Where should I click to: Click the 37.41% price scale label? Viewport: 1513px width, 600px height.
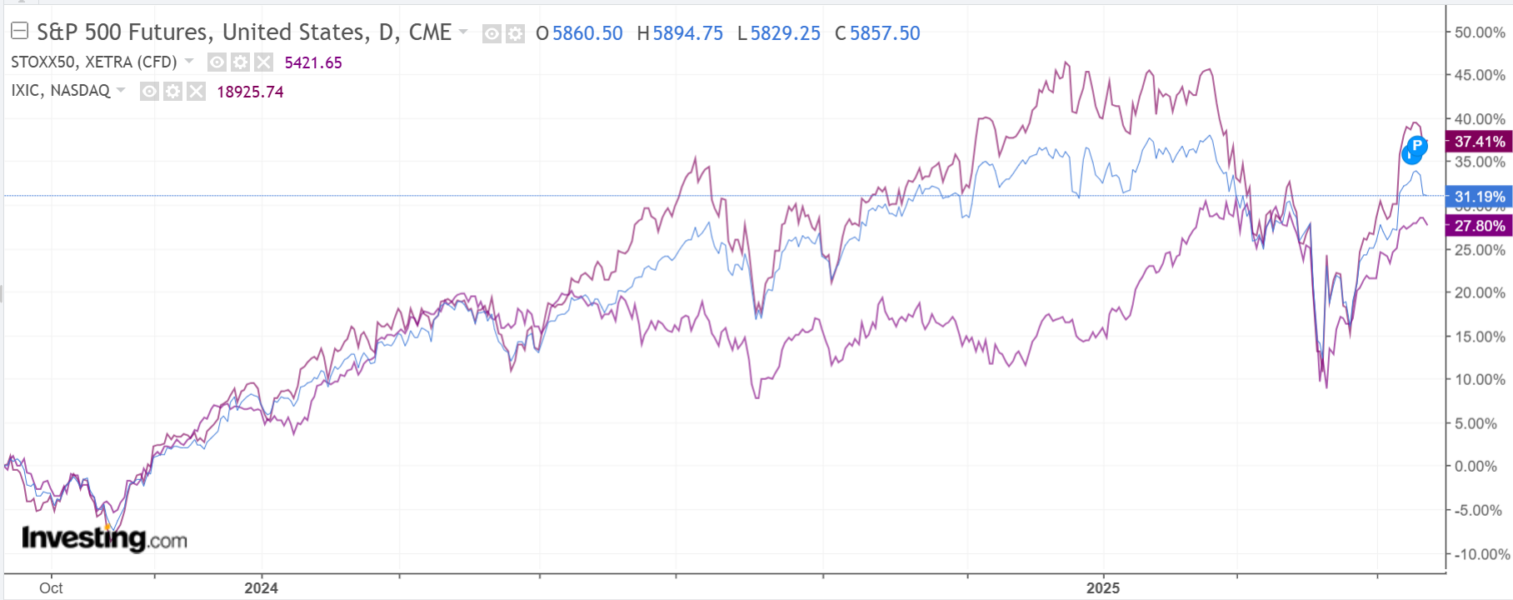[x=1479, y=142]
